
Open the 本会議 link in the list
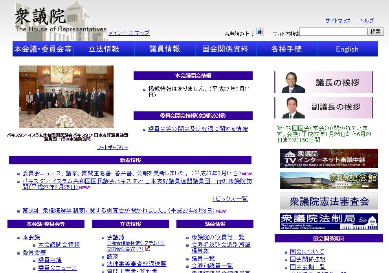click(x=31, y=237)
